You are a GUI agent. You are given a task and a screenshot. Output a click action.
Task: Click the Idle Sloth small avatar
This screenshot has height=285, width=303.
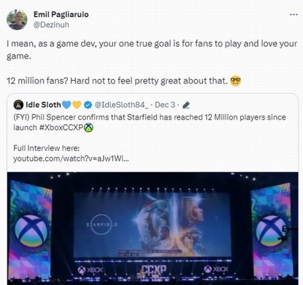coord(18,105)
